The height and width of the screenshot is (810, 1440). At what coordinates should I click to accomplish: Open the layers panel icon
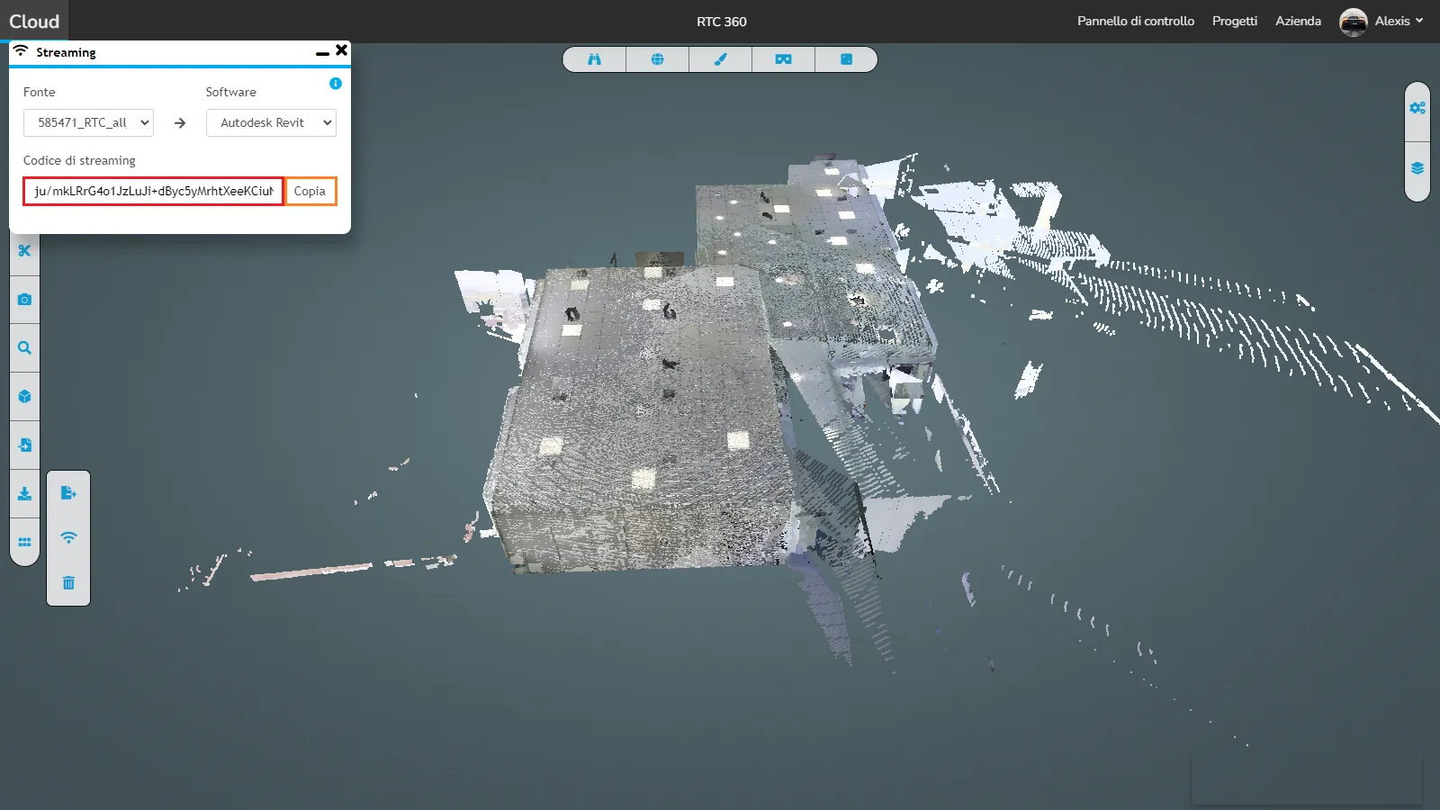coord(1417,168)
